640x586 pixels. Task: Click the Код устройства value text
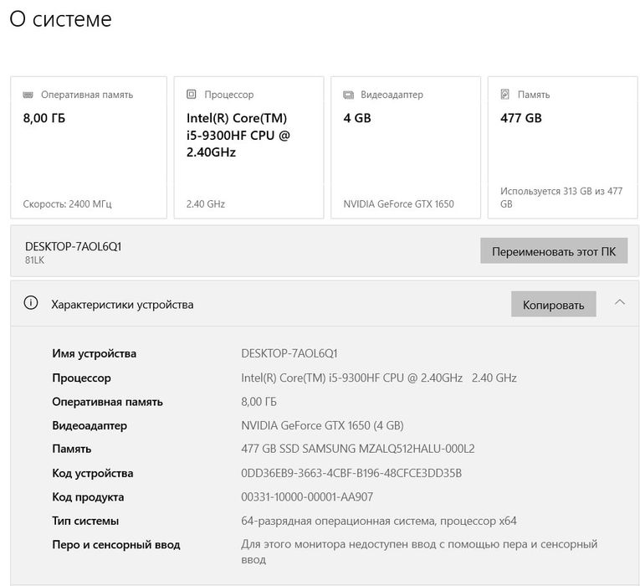pos(351,473)
